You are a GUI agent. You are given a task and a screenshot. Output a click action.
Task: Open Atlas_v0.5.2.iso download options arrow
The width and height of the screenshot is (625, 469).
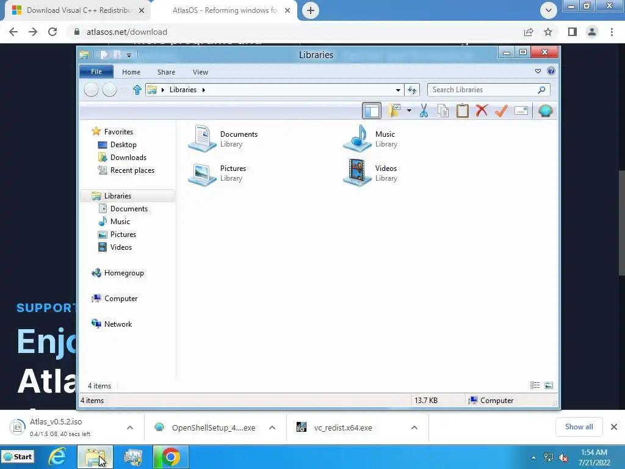coord(130,427)
